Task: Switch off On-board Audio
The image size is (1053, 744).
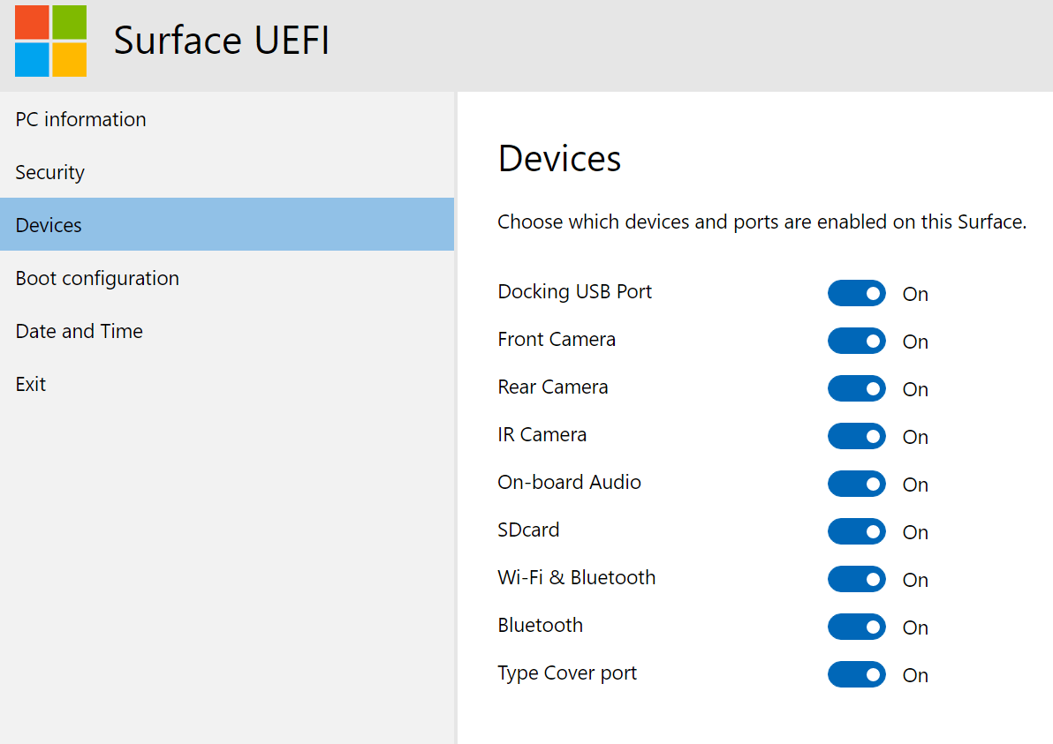Action: tap(856, 484)
